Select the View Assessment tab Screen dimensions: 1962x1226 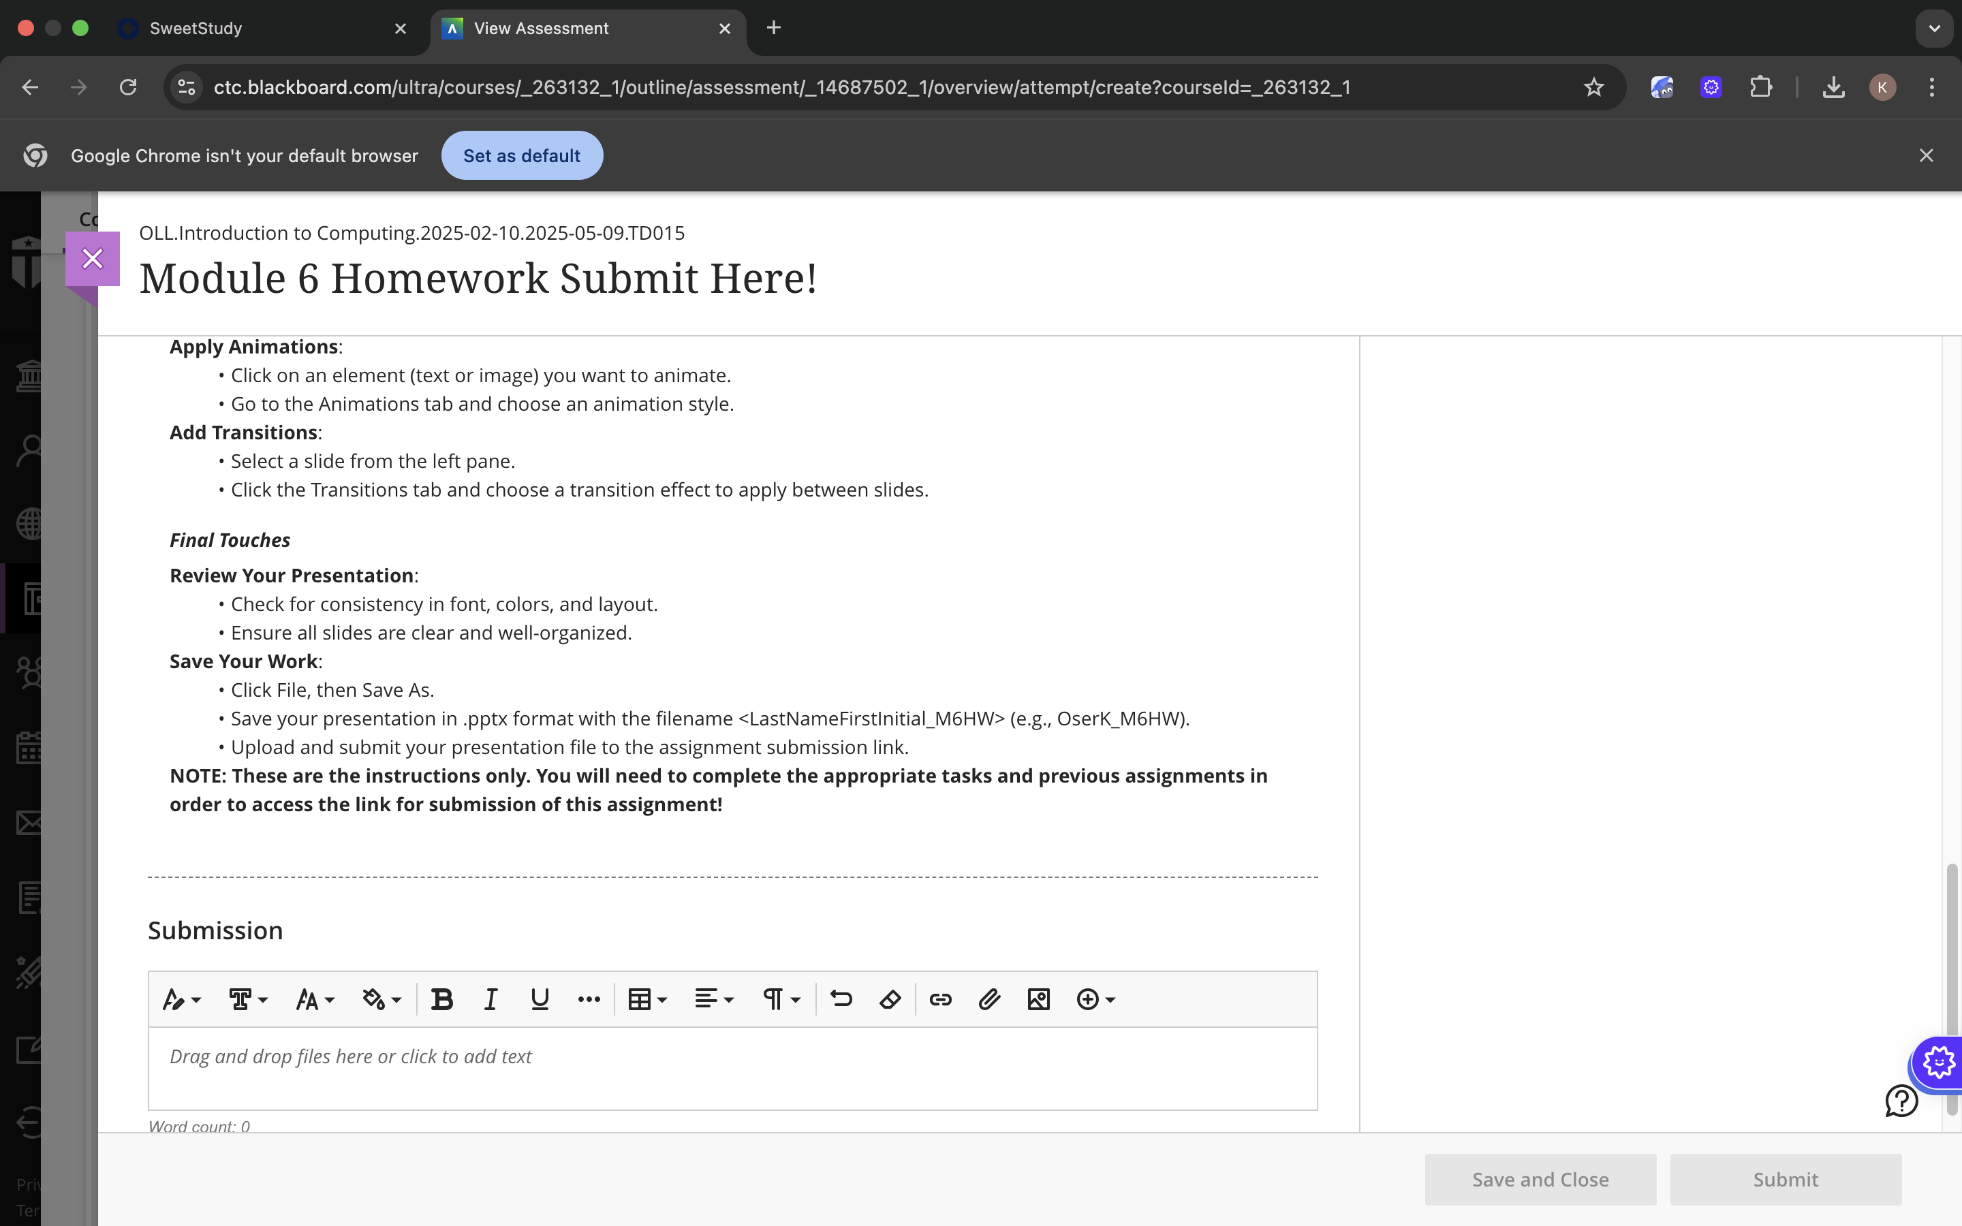pos(587,29)
